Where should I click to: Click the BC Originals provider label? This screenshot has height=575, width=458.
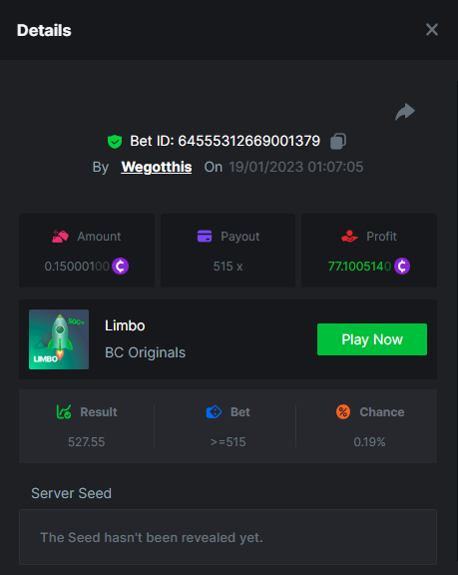(x=145, y=352)
